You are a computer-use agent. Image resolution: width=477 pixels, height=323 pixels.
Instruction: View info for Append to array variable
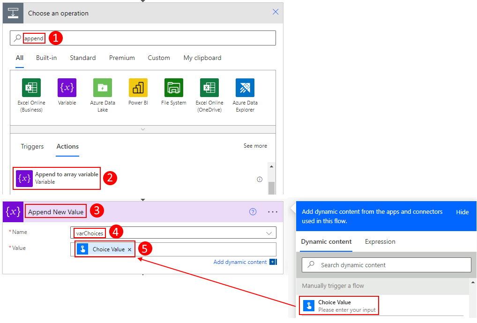tap(260, 179)
